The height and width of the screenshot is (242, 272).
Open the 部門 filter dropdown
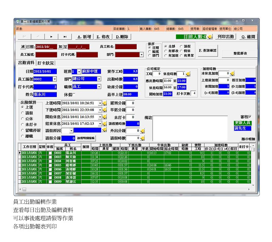click(141, 54)
